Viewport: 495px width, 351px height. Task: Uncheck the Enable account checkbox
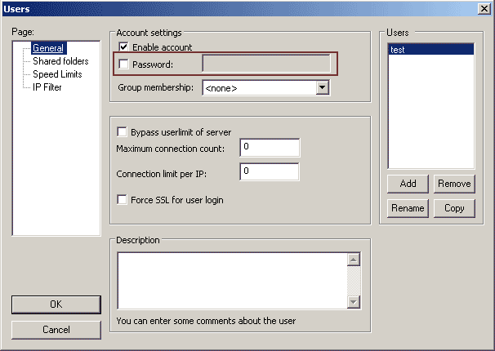pyautogui.click(x=123, y=47)
